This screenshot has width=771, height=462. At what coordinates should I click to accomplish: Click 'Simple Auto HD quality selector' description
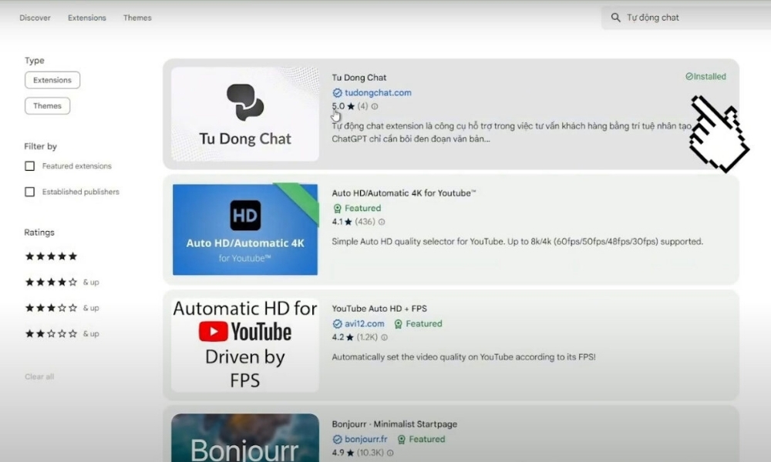click(x=517, y=242)
